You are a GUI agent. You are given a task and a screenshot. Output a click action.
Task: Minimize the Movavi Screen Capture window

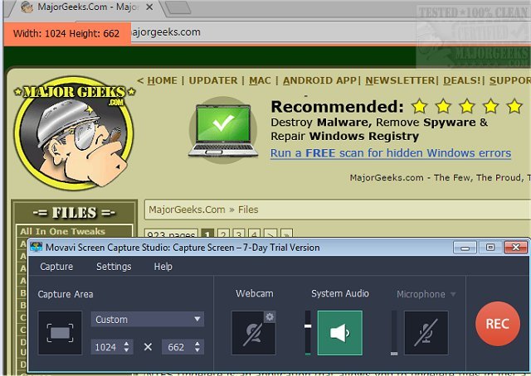coord(465,248)
